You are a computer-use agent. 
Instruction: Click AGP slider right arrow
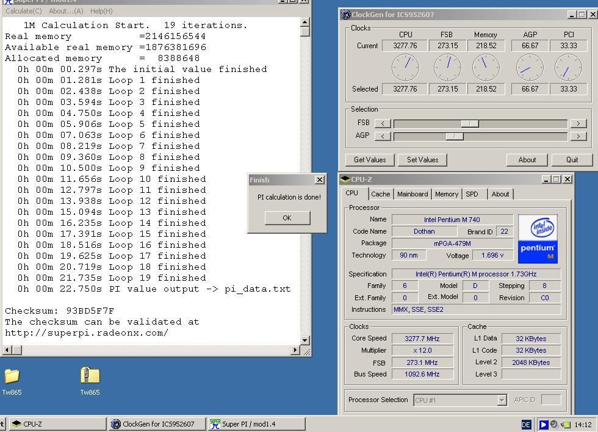(x=578, y=136)
